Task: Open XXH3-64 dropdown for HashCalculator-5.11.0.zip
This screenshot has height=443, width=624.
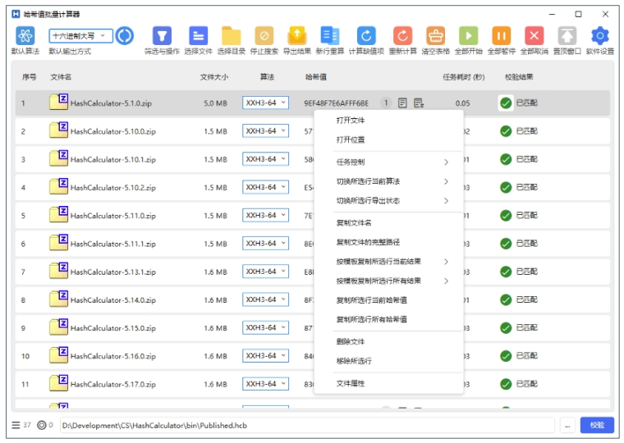Action: [x=265, y=215]
